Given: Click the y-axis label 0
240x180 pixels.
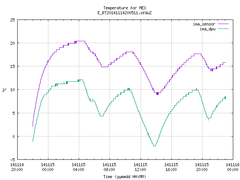Looking at the screenshot, I should (13, 136).
